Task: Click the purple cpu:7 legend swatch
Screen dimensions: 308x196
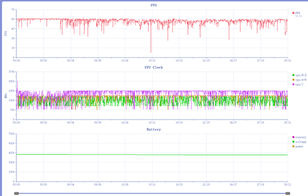Action: pyautogui.click(x=293, y=85)
